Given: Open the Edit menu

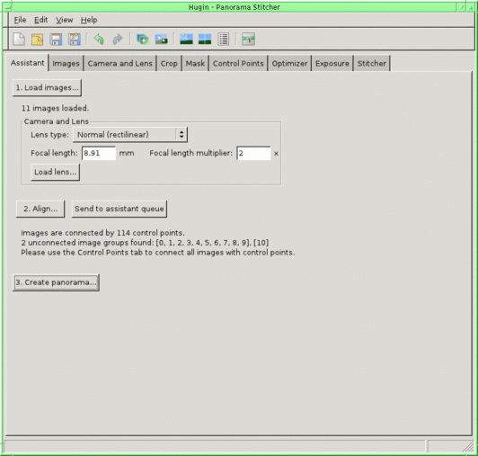Looking at the screenshot, I should (x=40, y=20).
